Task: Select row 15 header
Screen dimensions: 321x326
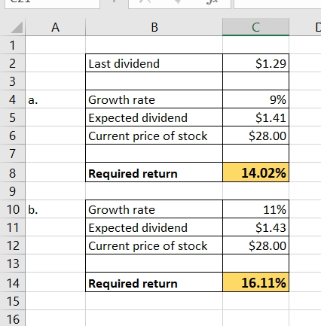Action: (12, 301)
